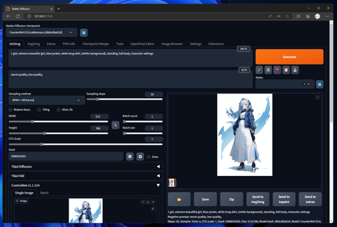Click the Seed input field
337x227 pixels.
pyautogui.click(x=66, y=156)
